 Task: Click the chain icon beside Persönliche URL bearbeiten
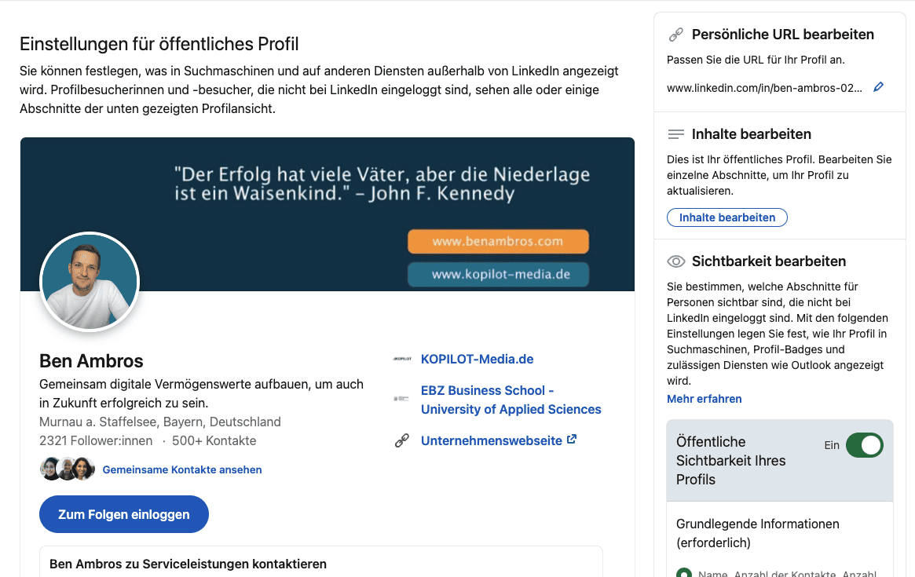(x=675, y=35)
